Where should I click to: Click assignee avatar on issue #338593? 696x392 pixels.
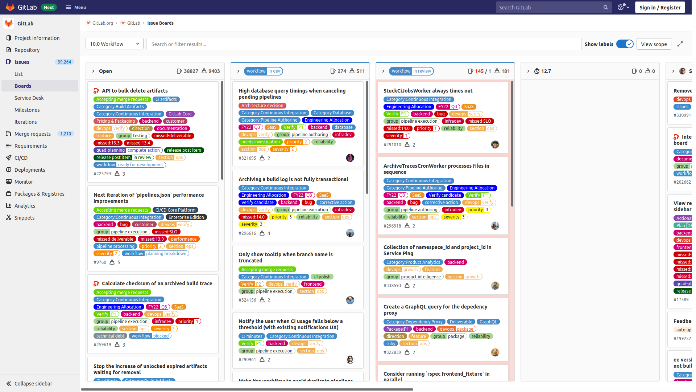[x=495, y=286]
